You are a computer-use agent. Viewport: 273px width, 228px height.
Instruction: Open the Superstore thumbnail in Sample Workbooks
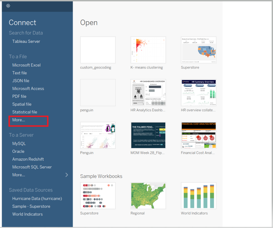[98, 196]
